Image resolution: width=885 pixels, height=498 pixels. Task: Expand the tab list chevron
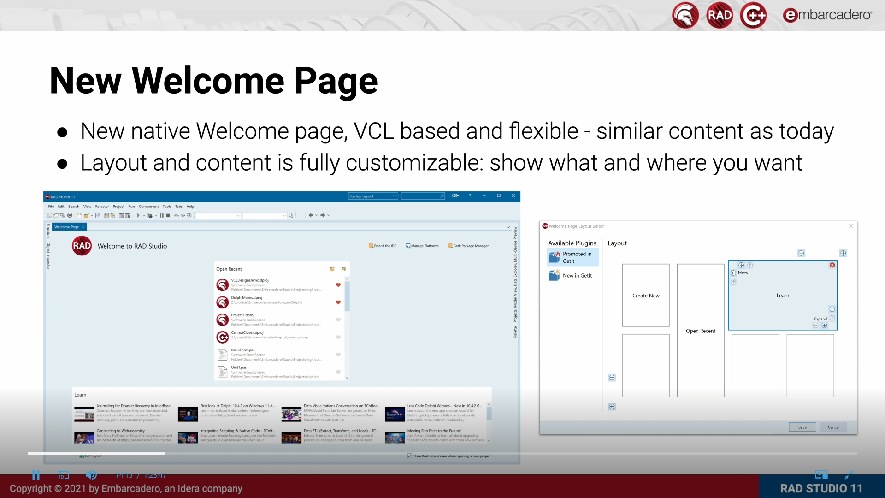[x=508, y=227]
